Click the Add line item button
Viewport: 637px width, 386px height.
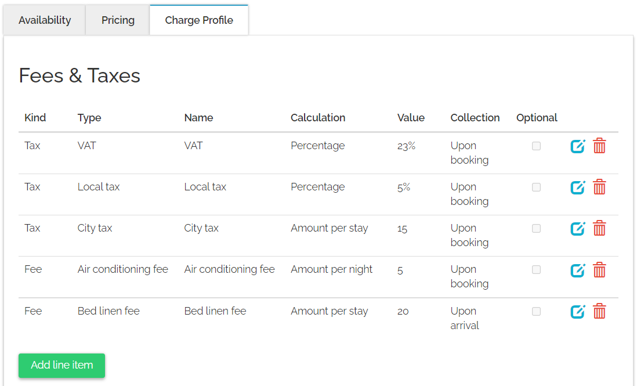pyautogui.click(x=61, y=365)
